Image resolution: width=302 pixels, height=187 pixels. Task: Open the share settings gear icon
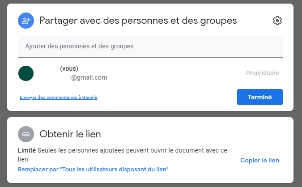click(x=277, y=21)
